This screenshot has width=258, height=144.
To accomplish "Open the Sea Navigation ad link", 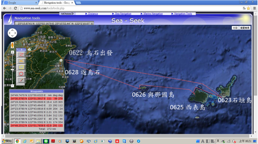I will [x=123, y=14].
